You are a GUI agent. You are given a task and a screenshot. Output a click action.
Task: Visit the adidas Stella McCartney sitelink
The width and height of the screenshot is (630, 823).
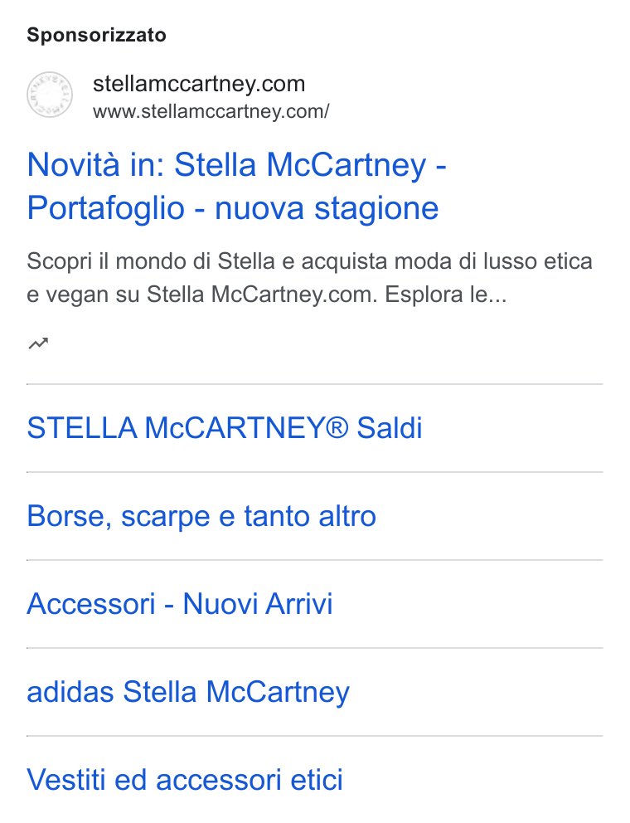coord(188,692)
